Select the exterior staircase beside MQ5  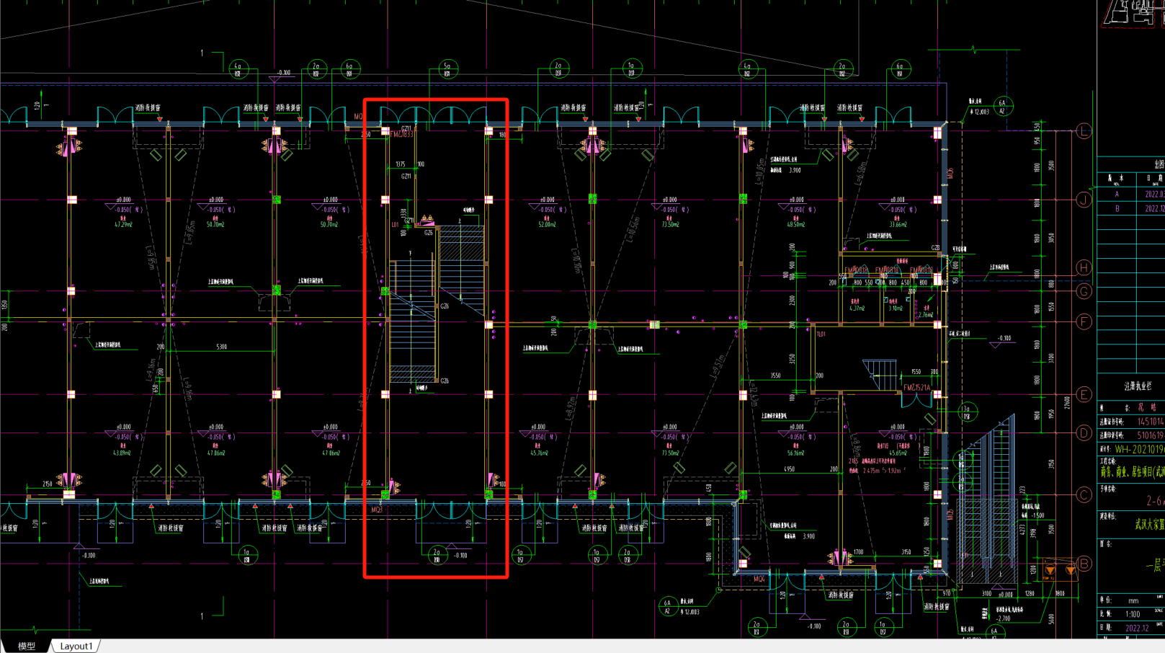986,497
